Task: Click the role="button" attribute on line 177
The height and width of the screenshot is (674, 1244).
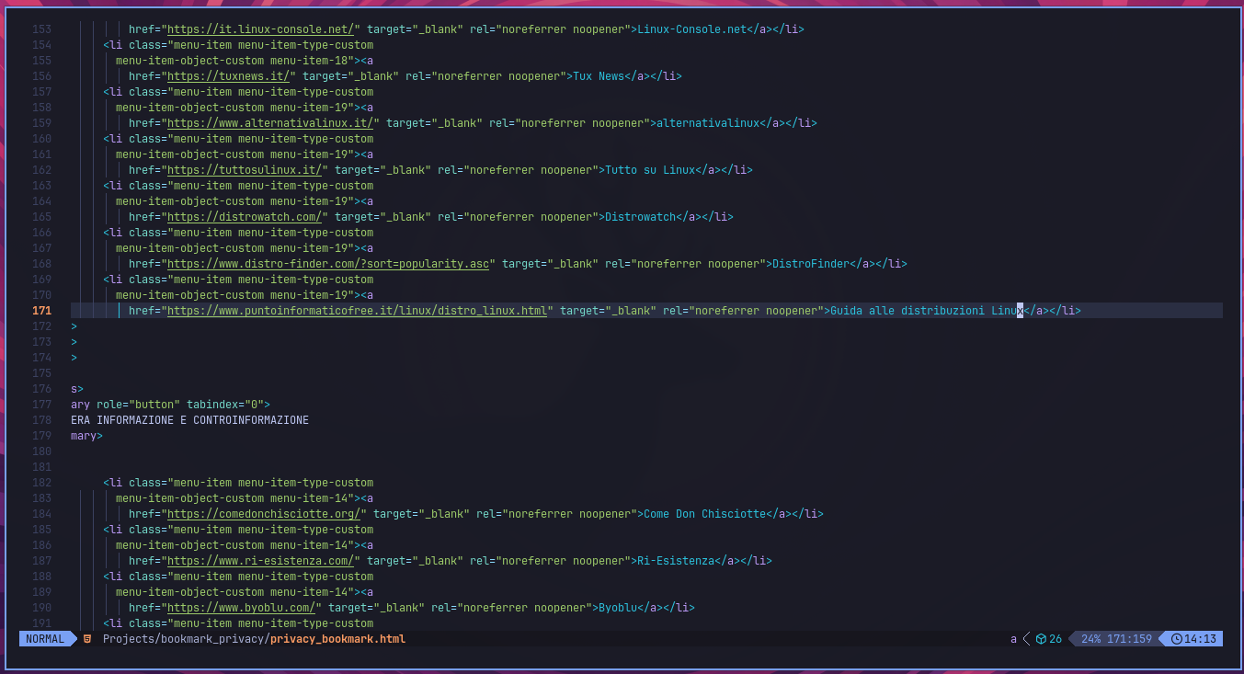Action: coord(138,405)
